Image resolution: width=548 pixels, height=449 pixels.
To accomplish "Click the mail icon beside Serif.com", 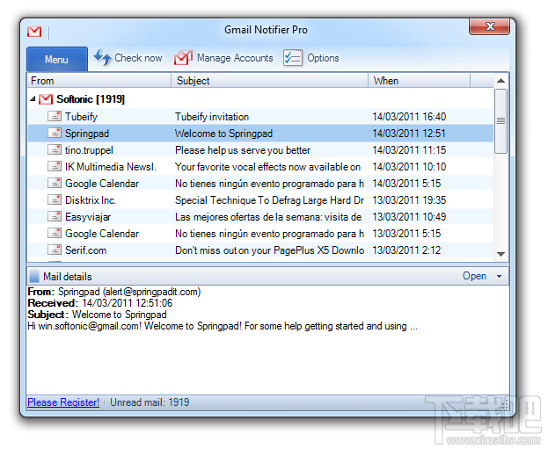I will point(55,250).
